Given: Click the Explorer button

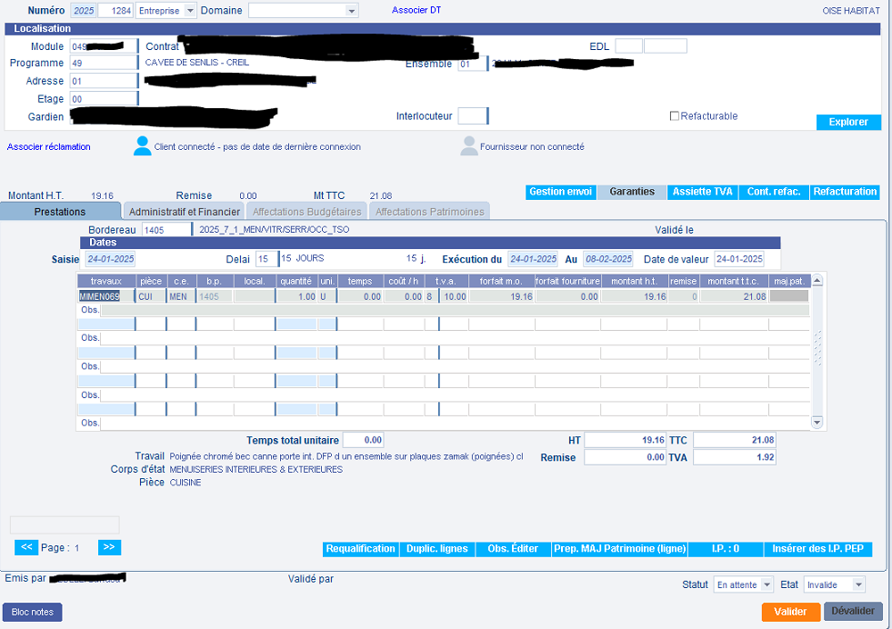Looking at the screenshot, I should tap(847, 122).
